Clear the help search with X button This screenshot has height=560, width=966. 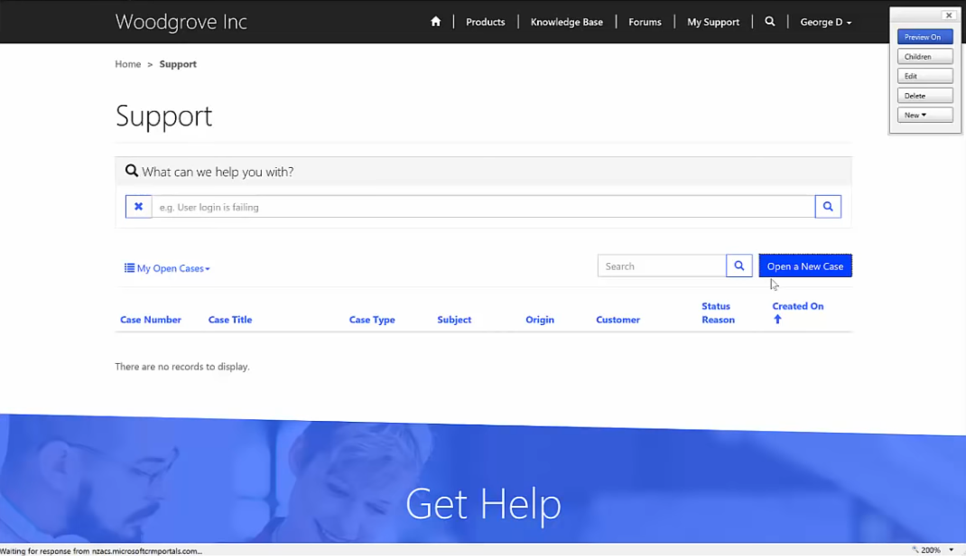pos(139,206)
